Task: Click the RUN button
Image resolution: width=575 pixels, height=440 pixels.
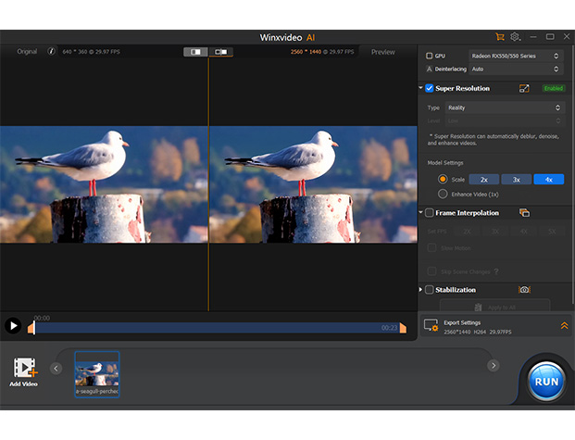Action: click(x=546, y=382)
